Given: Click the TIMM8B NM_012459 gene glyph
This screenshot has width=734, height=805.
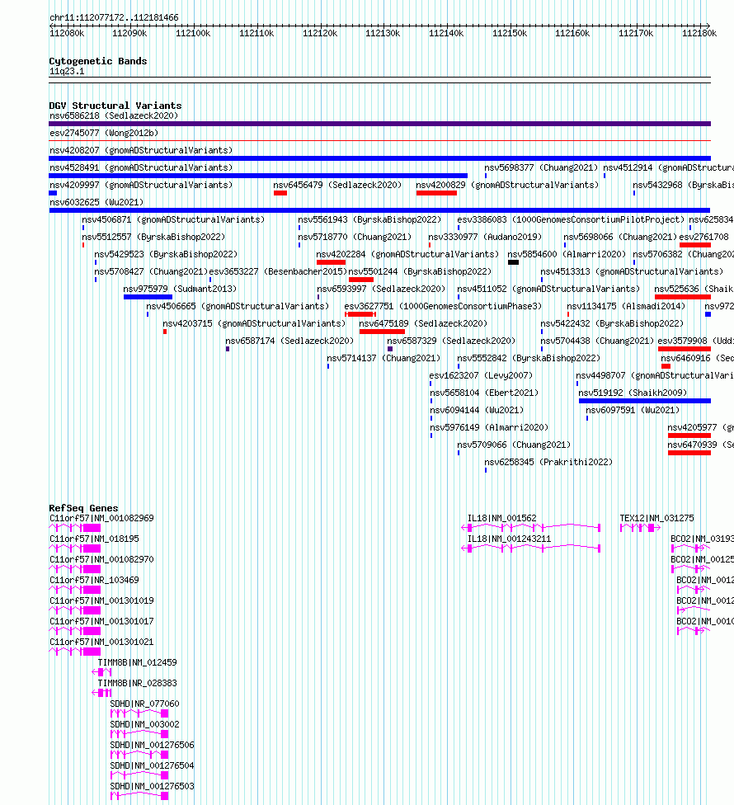Looking at the screenshot, I should (x=101, y=672).
